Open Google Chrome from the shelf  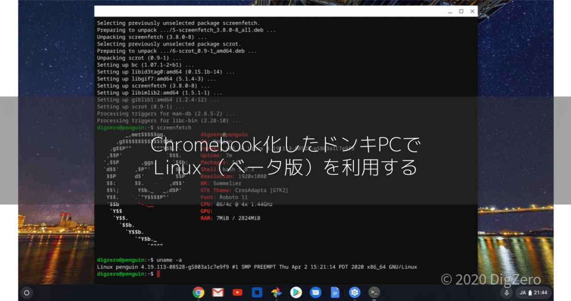(199, 293)
